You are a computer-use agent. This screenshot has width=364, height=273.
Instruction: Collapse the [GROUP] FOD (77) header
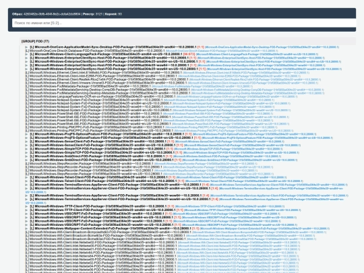coord(187,41)
